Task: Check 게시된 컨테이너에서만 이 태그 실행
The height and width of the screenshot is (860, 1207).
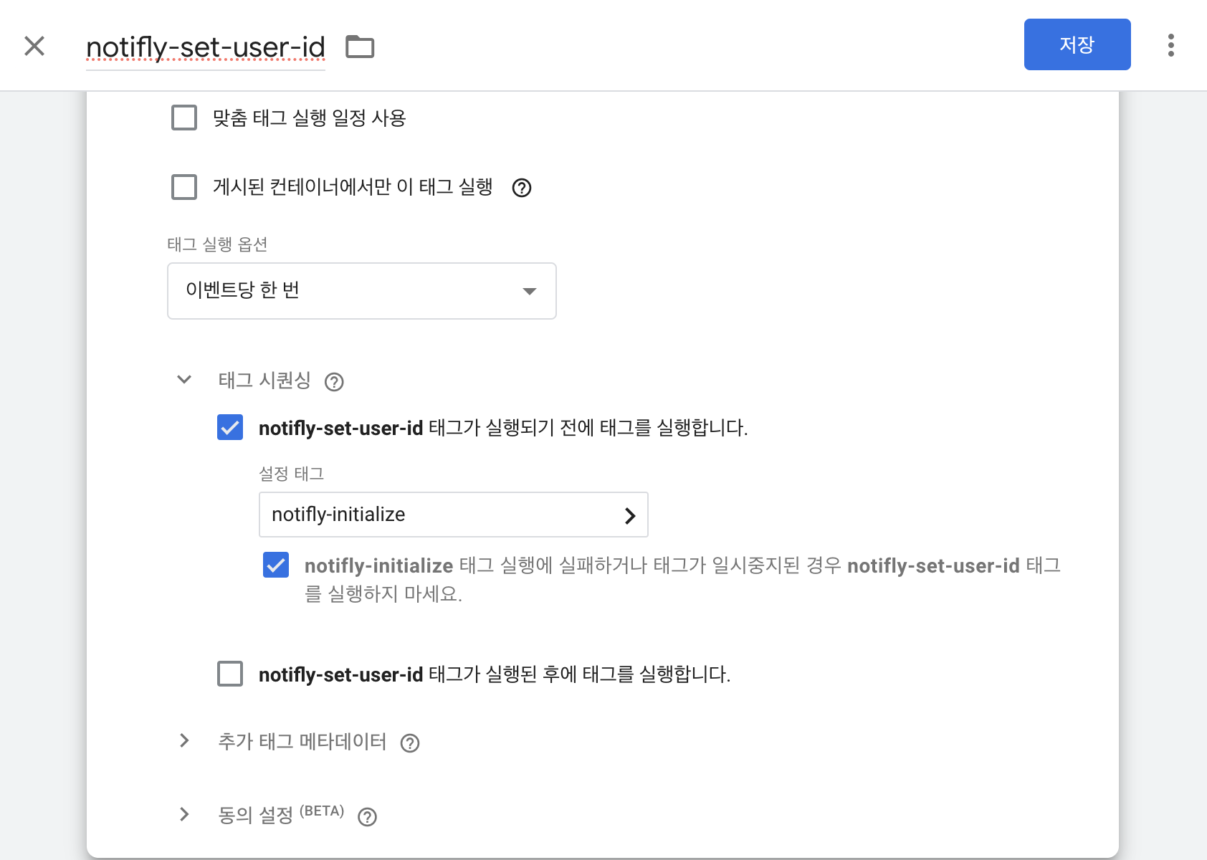Action: pos(183,187)
